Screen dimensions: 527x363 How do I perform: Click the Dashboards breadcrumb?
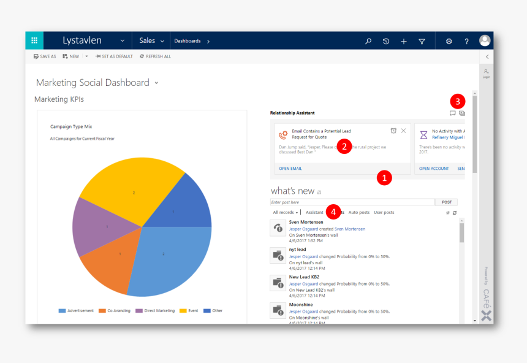(x=187, y=41)
